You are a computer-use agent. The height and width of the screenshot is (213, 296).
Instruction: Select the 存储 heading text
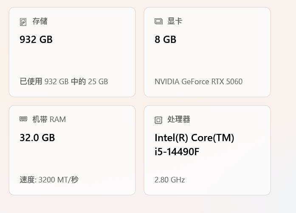tap(40, 21)
